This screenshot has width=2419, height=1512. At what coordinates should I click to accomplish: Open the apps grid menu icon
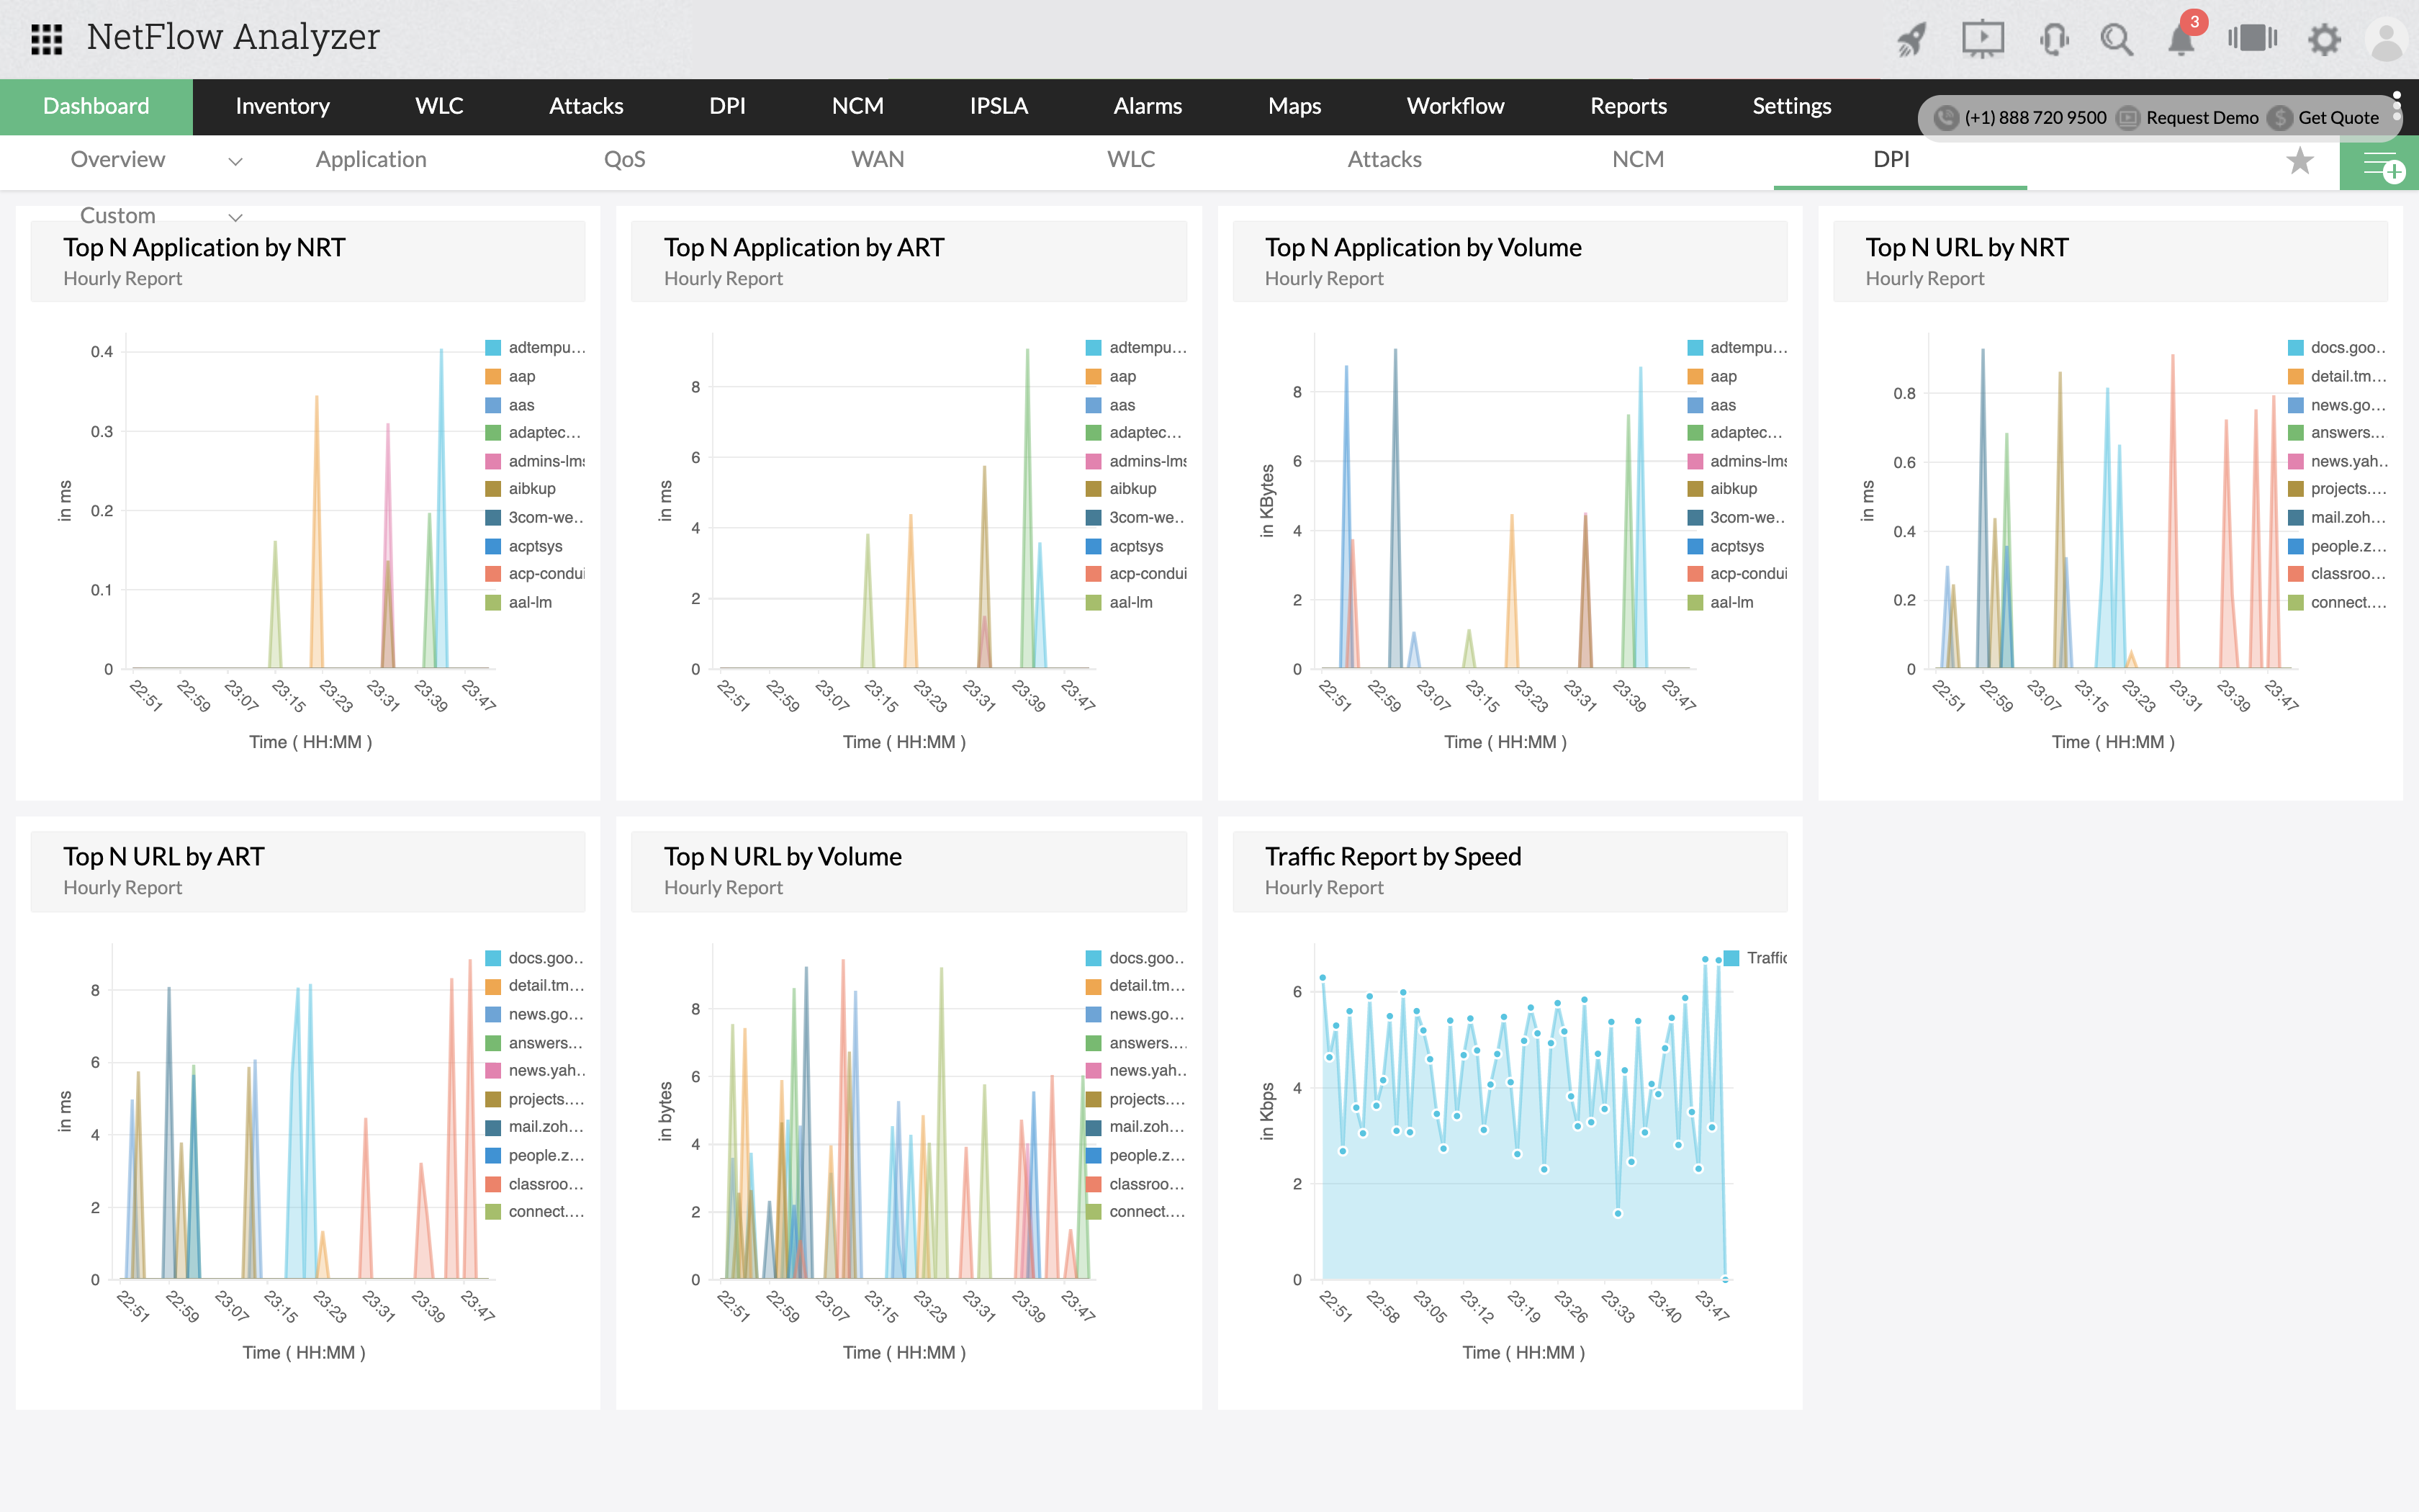pyautogui.click(x=47, y=39)
